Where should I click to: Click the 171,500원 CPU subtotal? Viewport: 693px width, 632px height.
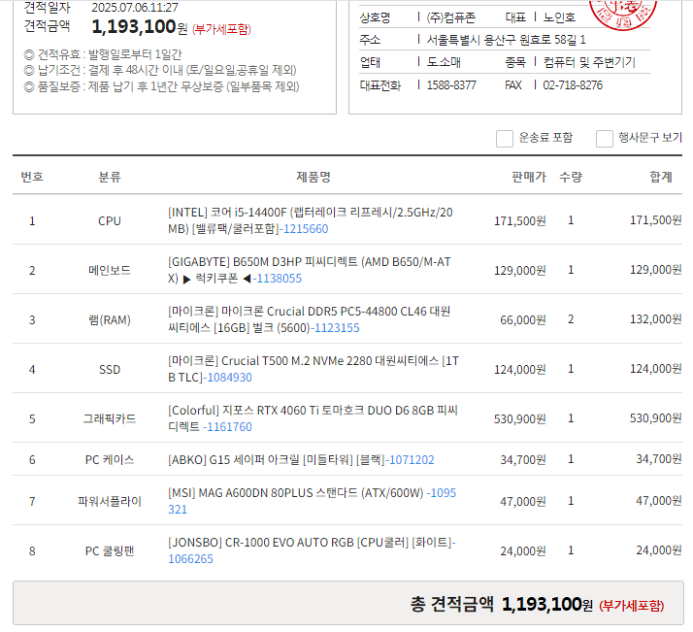(x=655, y=220)
